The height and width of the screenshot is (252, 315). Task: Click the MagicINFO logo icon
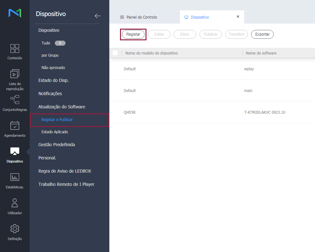(15, 13)
